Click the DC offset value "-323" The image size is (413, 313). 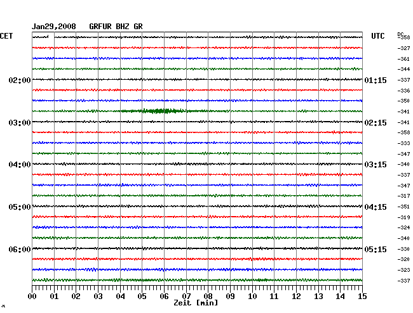click(x=403, y=270)
